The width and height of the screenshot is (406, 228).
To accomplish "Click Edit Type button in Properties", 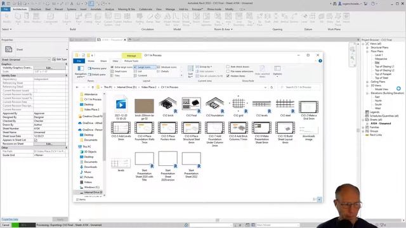I will (60, 60).
